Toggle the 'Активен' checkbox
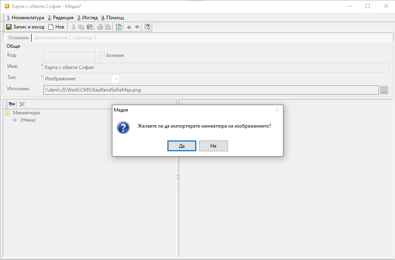395x260 pixels. [102, 55]
